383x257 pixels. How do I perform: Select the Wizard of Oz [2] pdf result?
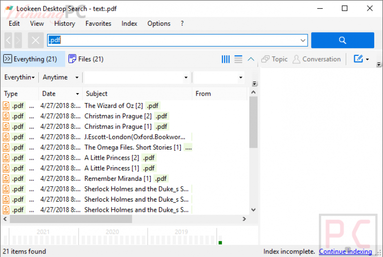pyautogui.click(x=122, y=106)
